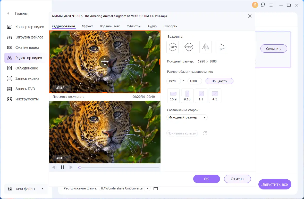Pause the preview playback
304x199 pixels.
pos(62,167)
